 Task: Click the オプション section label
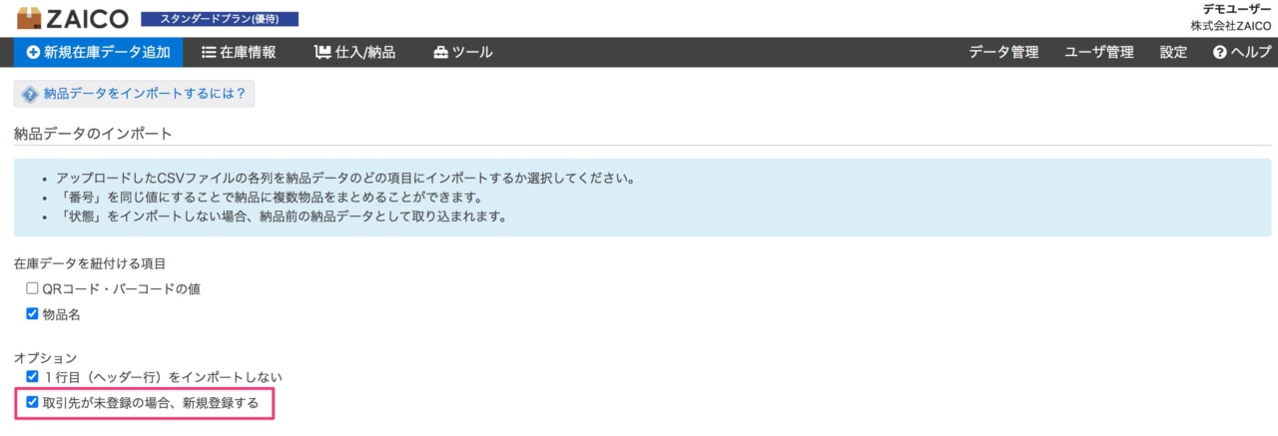(45, 357)
